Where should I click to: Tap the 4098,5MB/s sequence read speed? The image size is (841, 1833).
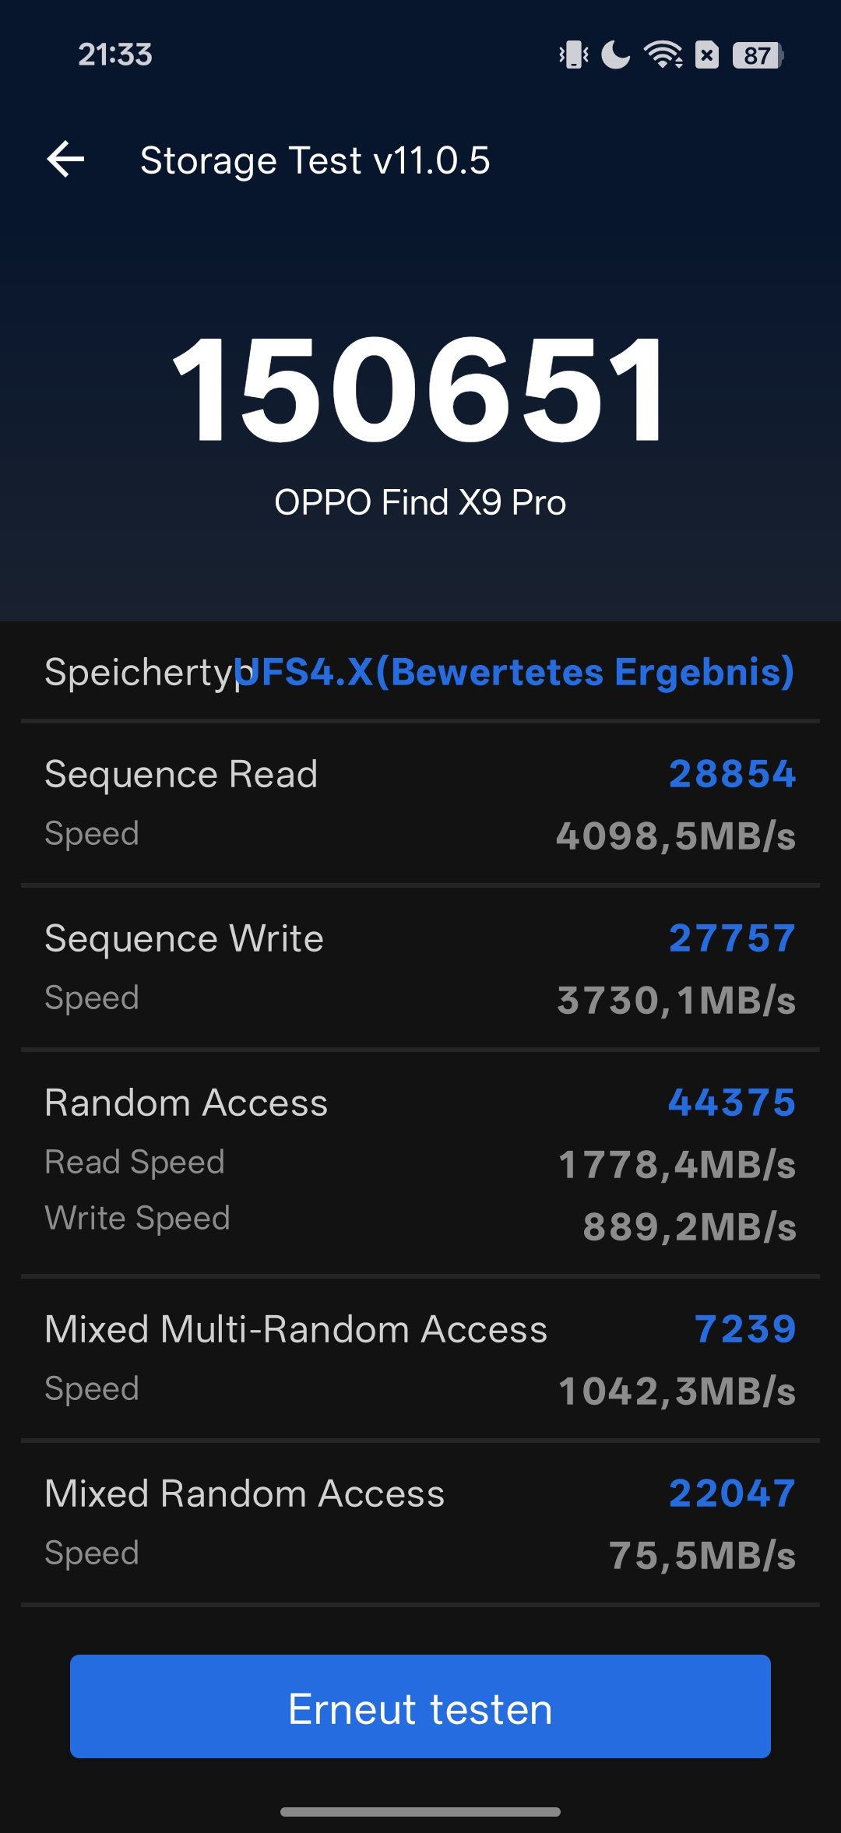click(675, 836)
